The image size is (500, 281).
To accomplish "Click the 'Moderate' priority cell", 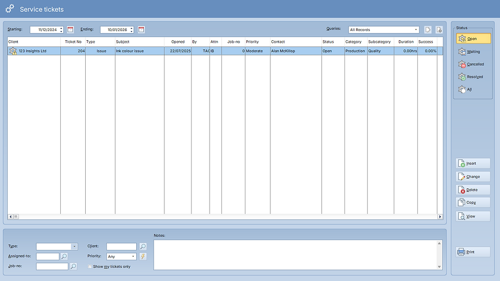I will point(258,51).
